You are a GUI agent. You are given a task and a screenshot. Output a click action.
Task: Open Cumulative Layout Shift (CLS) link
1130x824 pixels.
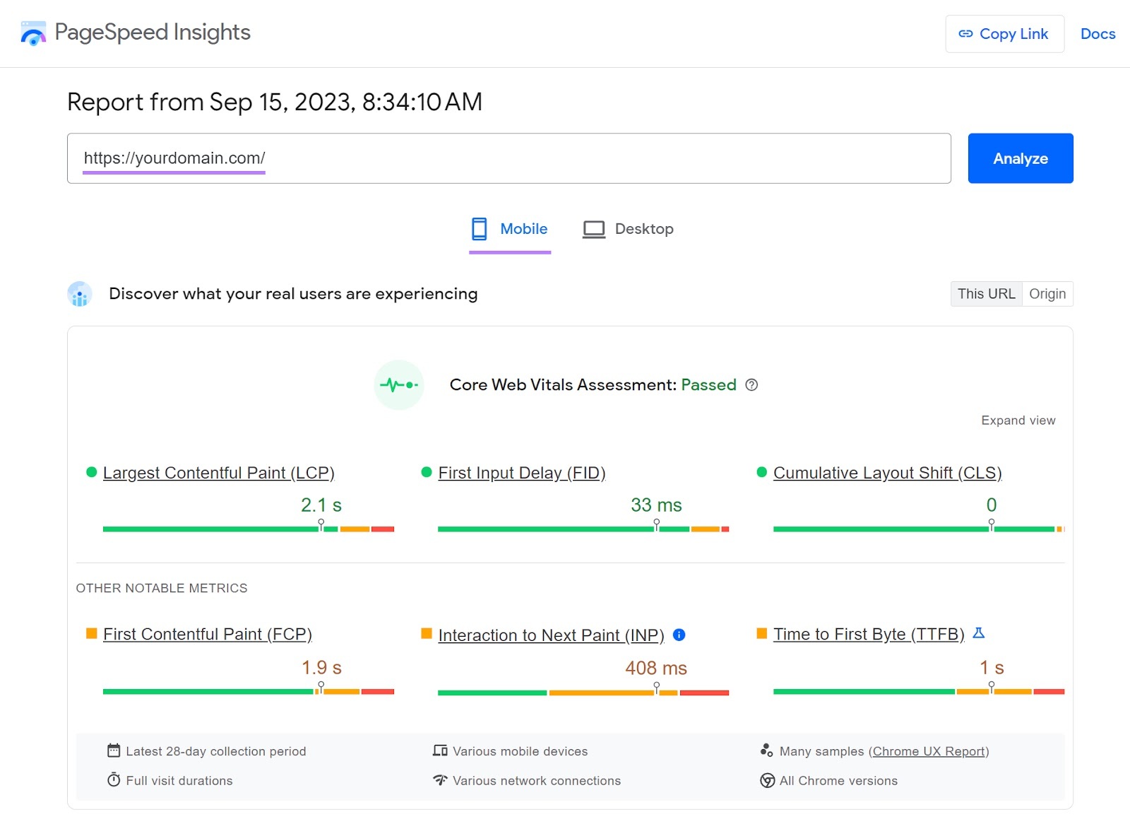888,473
